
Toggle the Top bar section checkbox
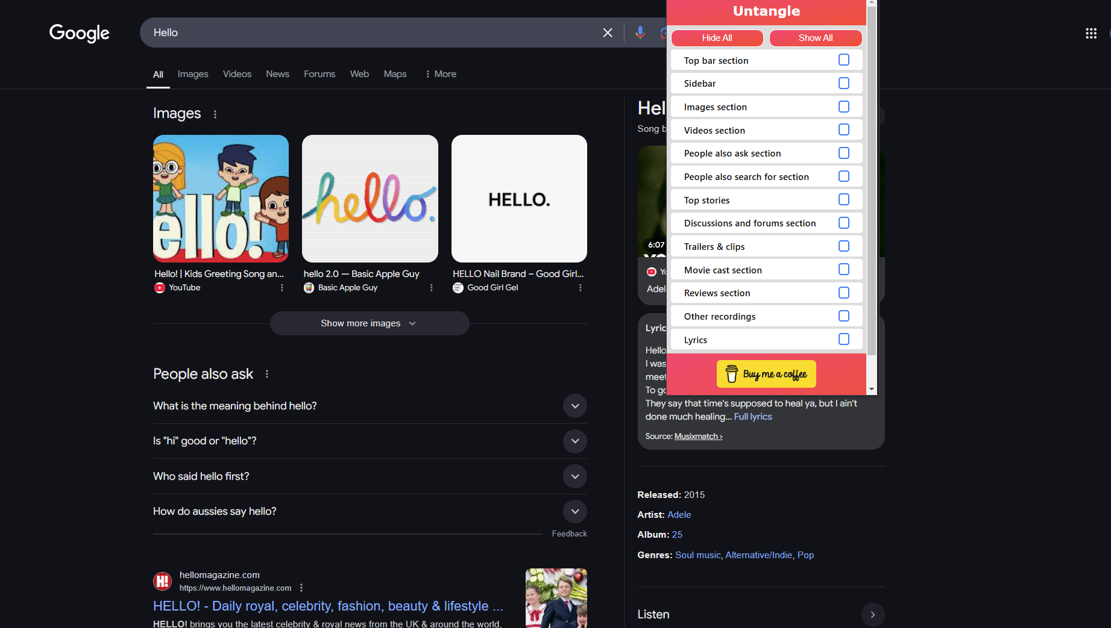tap(844, 60)
